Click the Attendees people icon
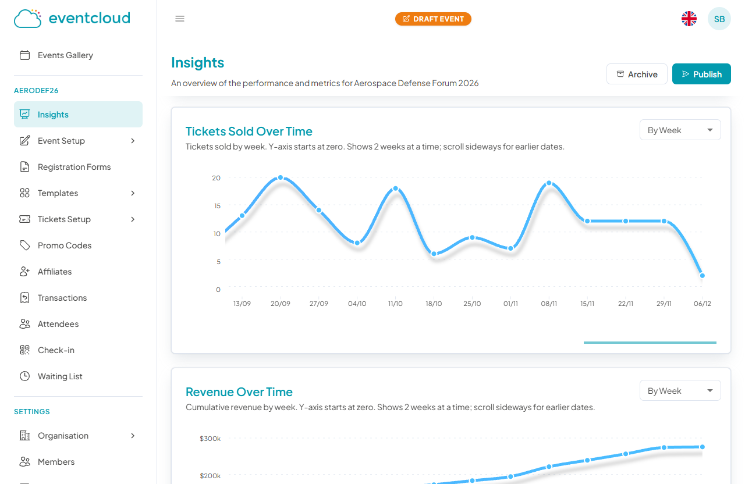The height and width of the screenshot is (484, 745). tap(24, 324)
